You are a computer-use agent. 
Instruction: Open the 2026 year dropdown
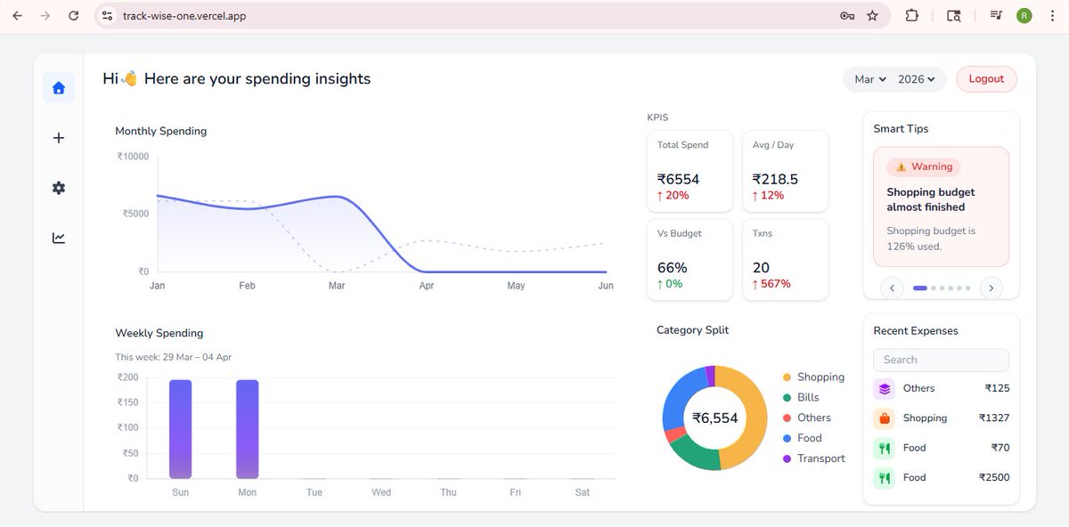point(917,79)
